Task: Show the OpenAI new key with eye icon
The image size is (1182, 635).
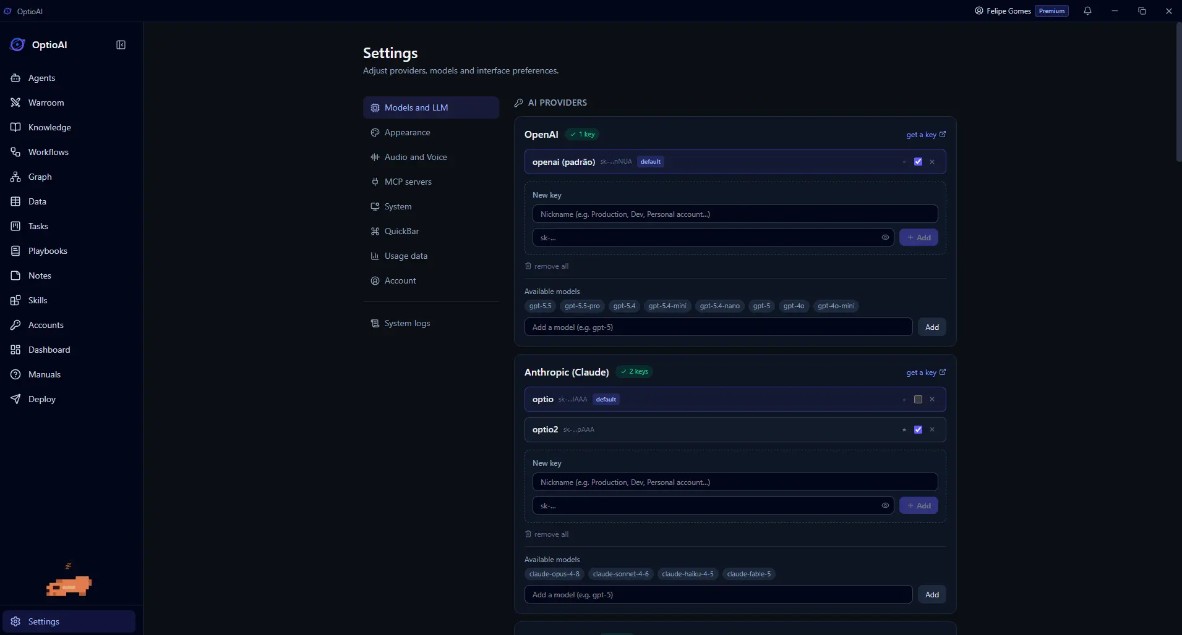Action: (885, 237)
